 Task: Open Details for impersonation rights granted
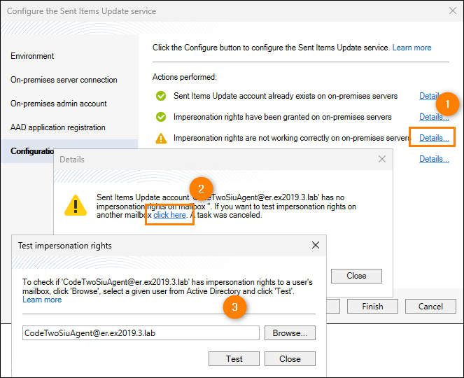pyautogui.click(x=434, y=117)
